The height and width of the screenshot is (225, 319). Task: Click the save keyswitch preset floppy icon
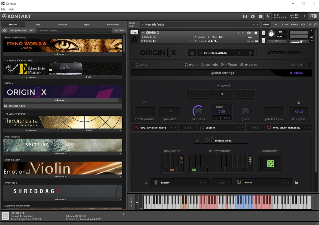pos(198,141)
